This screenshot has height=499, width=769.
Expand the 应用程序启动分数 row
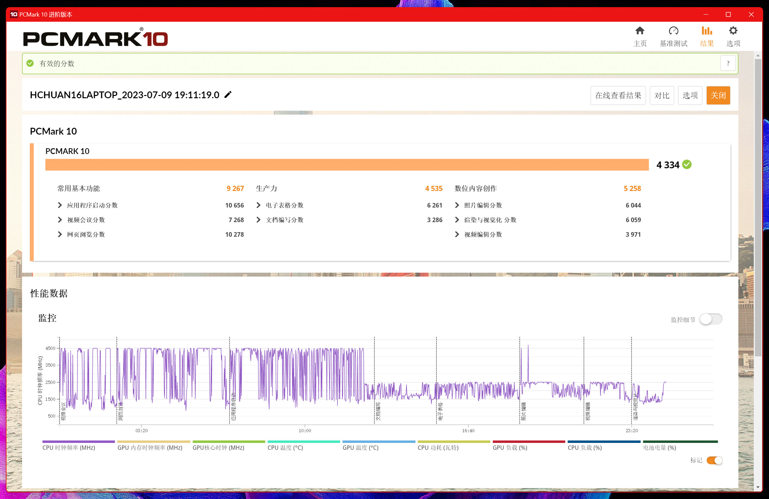(60, 205)
